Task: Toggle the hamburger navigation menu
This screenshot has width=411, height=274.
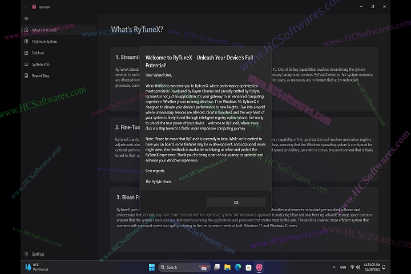Action: coord(26,18)
